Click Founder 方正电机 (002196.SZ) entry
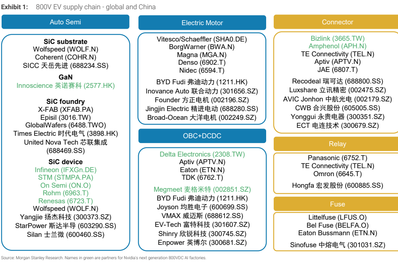This screenshot has width=398, height=266. (202, 100)
